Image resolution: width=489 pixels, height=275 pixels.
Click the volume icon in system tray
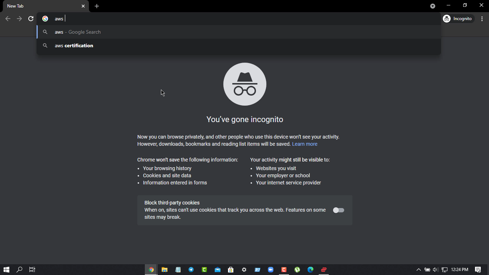436,270
